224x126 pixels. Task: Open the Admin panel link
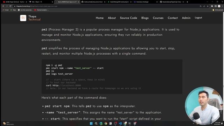[186, 18]
